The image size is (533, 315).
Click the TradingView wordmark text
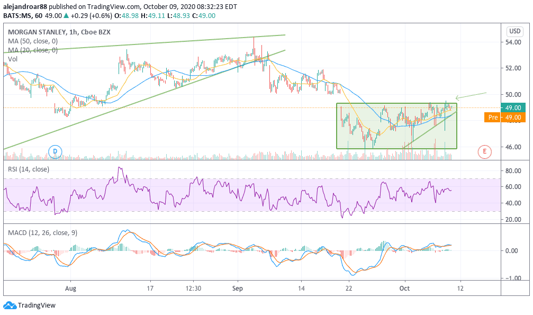[x=37, y=305]
